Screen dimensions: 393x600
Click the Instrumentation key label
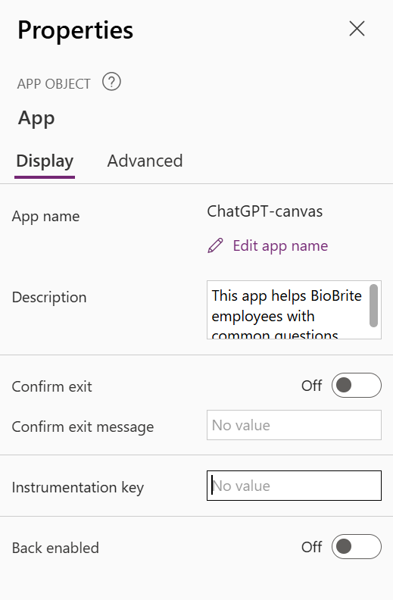(77, 488)
